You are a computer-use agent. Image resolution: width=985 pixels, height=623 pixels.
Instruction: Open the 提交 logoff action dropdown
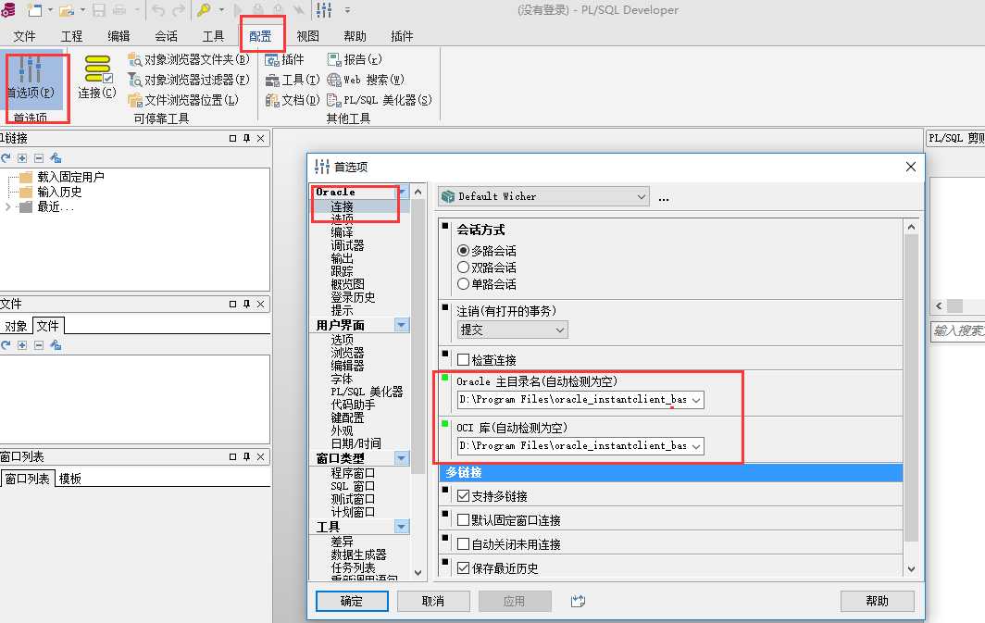[513, 330]
